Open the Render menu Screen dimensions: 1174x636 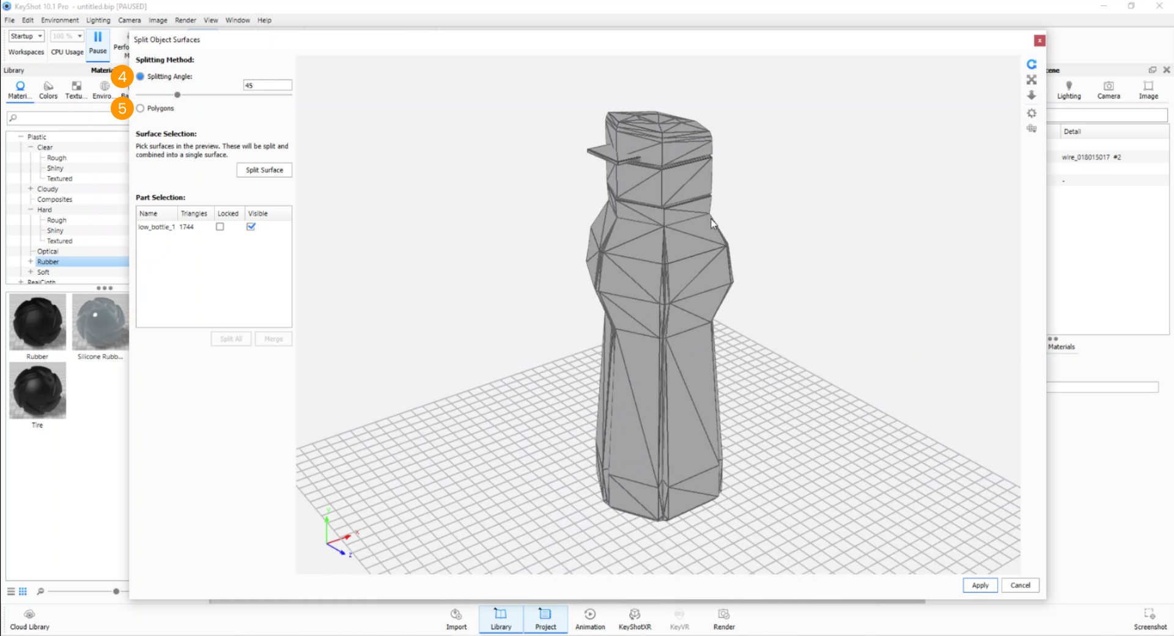click(185, 20)
